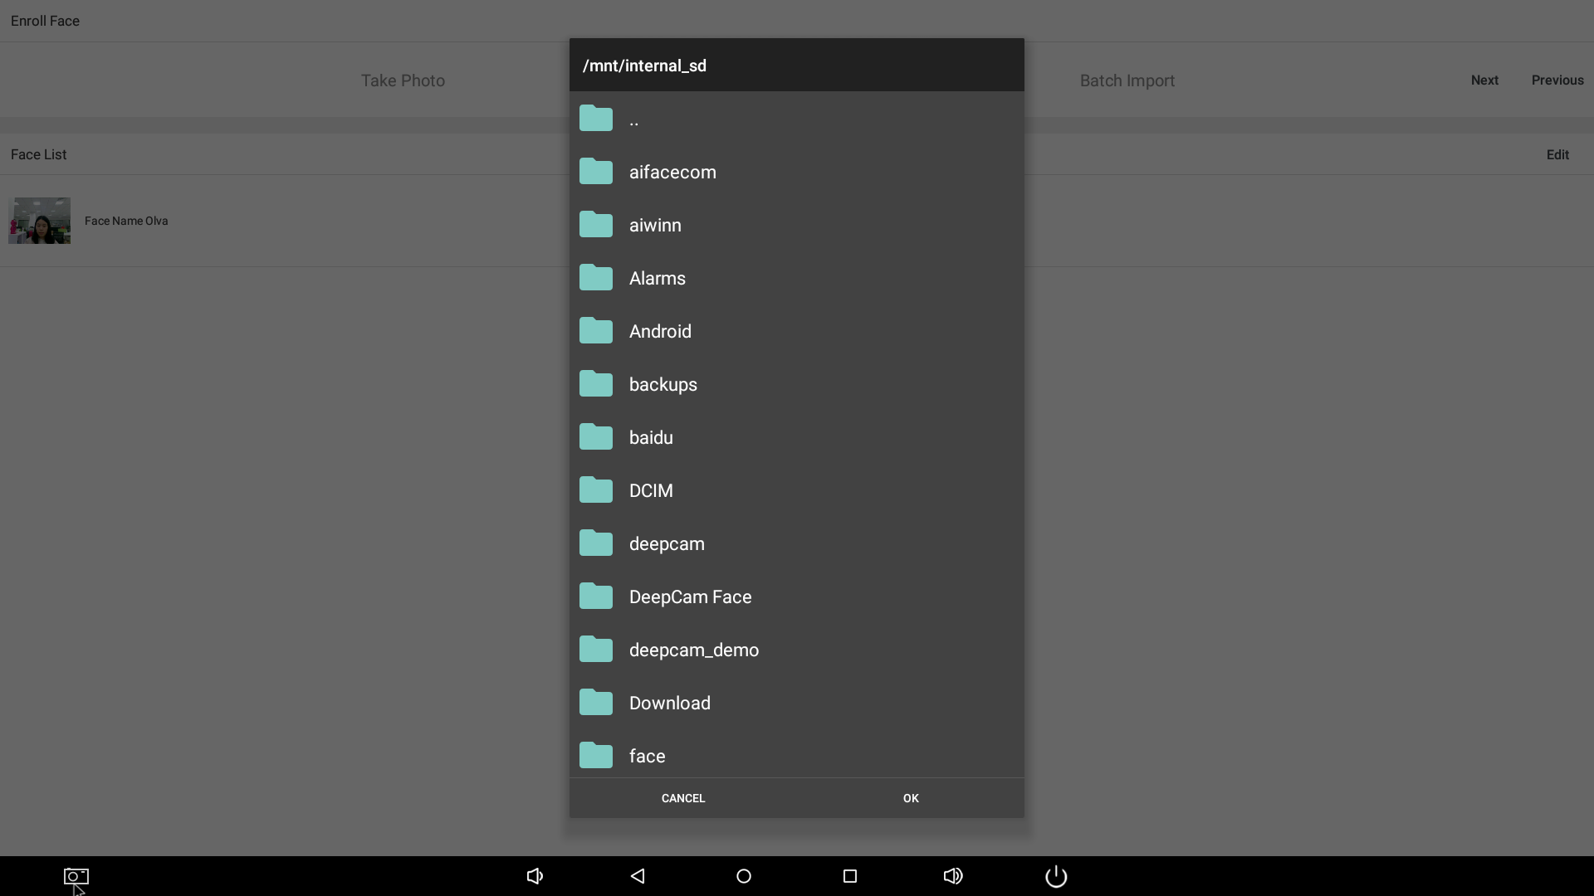This screenshot has height=896, width=1594.
Task: Click the Enroll Face title
Action: pos(45,21)
